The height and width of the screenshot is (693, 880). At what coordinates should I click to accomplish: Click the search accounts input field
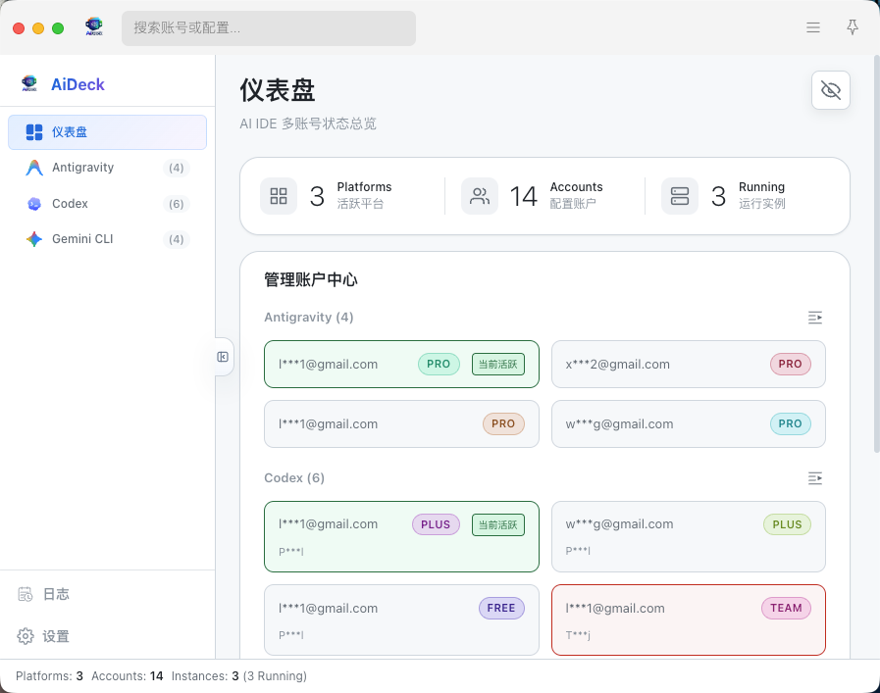(x=269, y=28)
